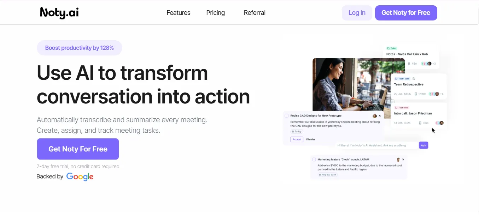Click the Noty.ai logo
479x215 pixels.
(59, 13)
